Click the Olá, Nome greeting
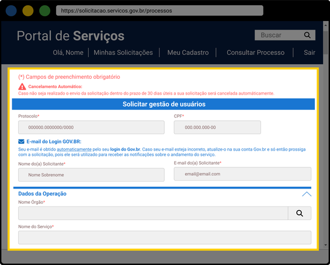The image size is (330, 265). pyautogui.click(x=68, y=53)
